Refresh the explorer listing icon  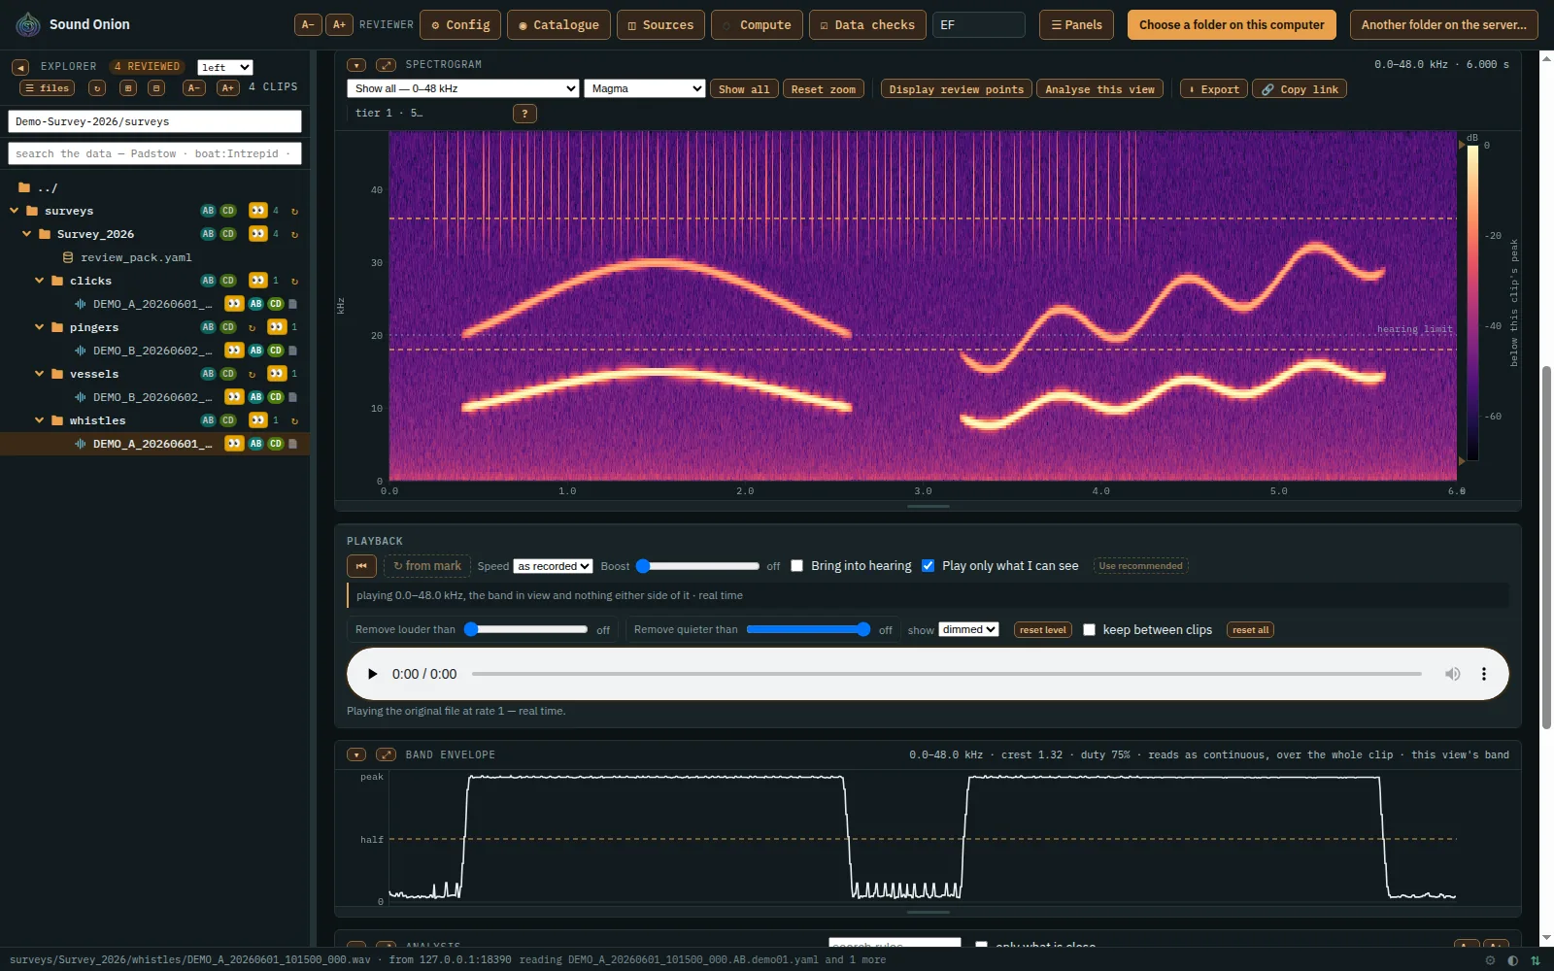pyautogui.click(x=97, y=87)
